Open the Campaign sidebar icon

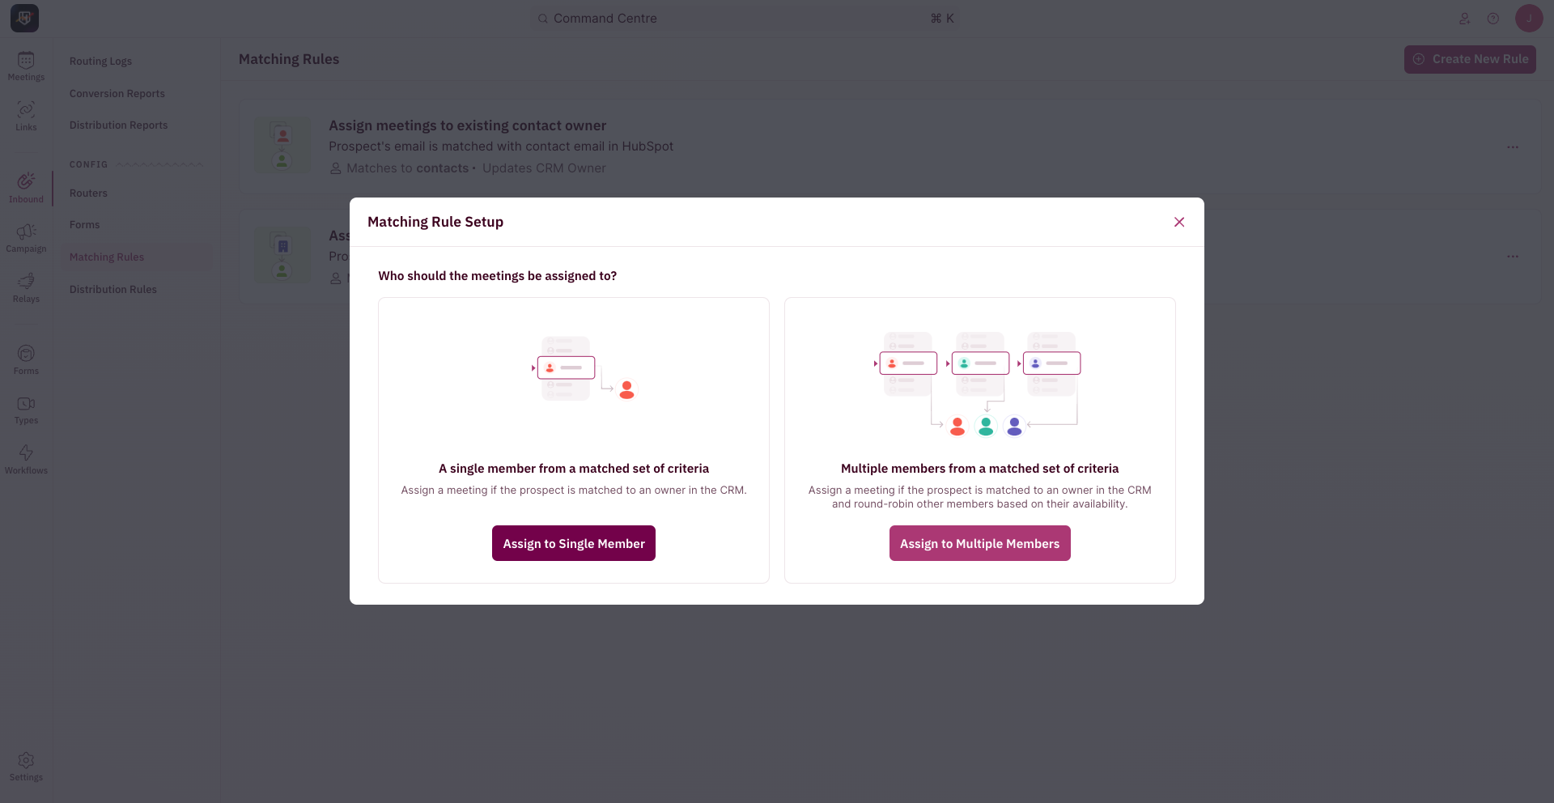click(x=26, y=238)
